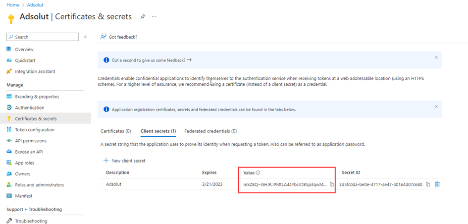This screenshot has width=468, height=224.
Task: Switch to the Certificates (0) tab
Action: 115,131
